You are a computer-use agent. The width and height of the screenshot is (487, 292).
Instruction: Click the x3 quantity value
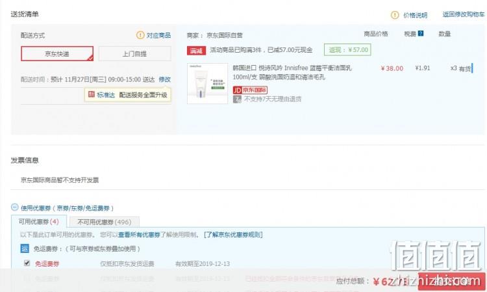453,68
